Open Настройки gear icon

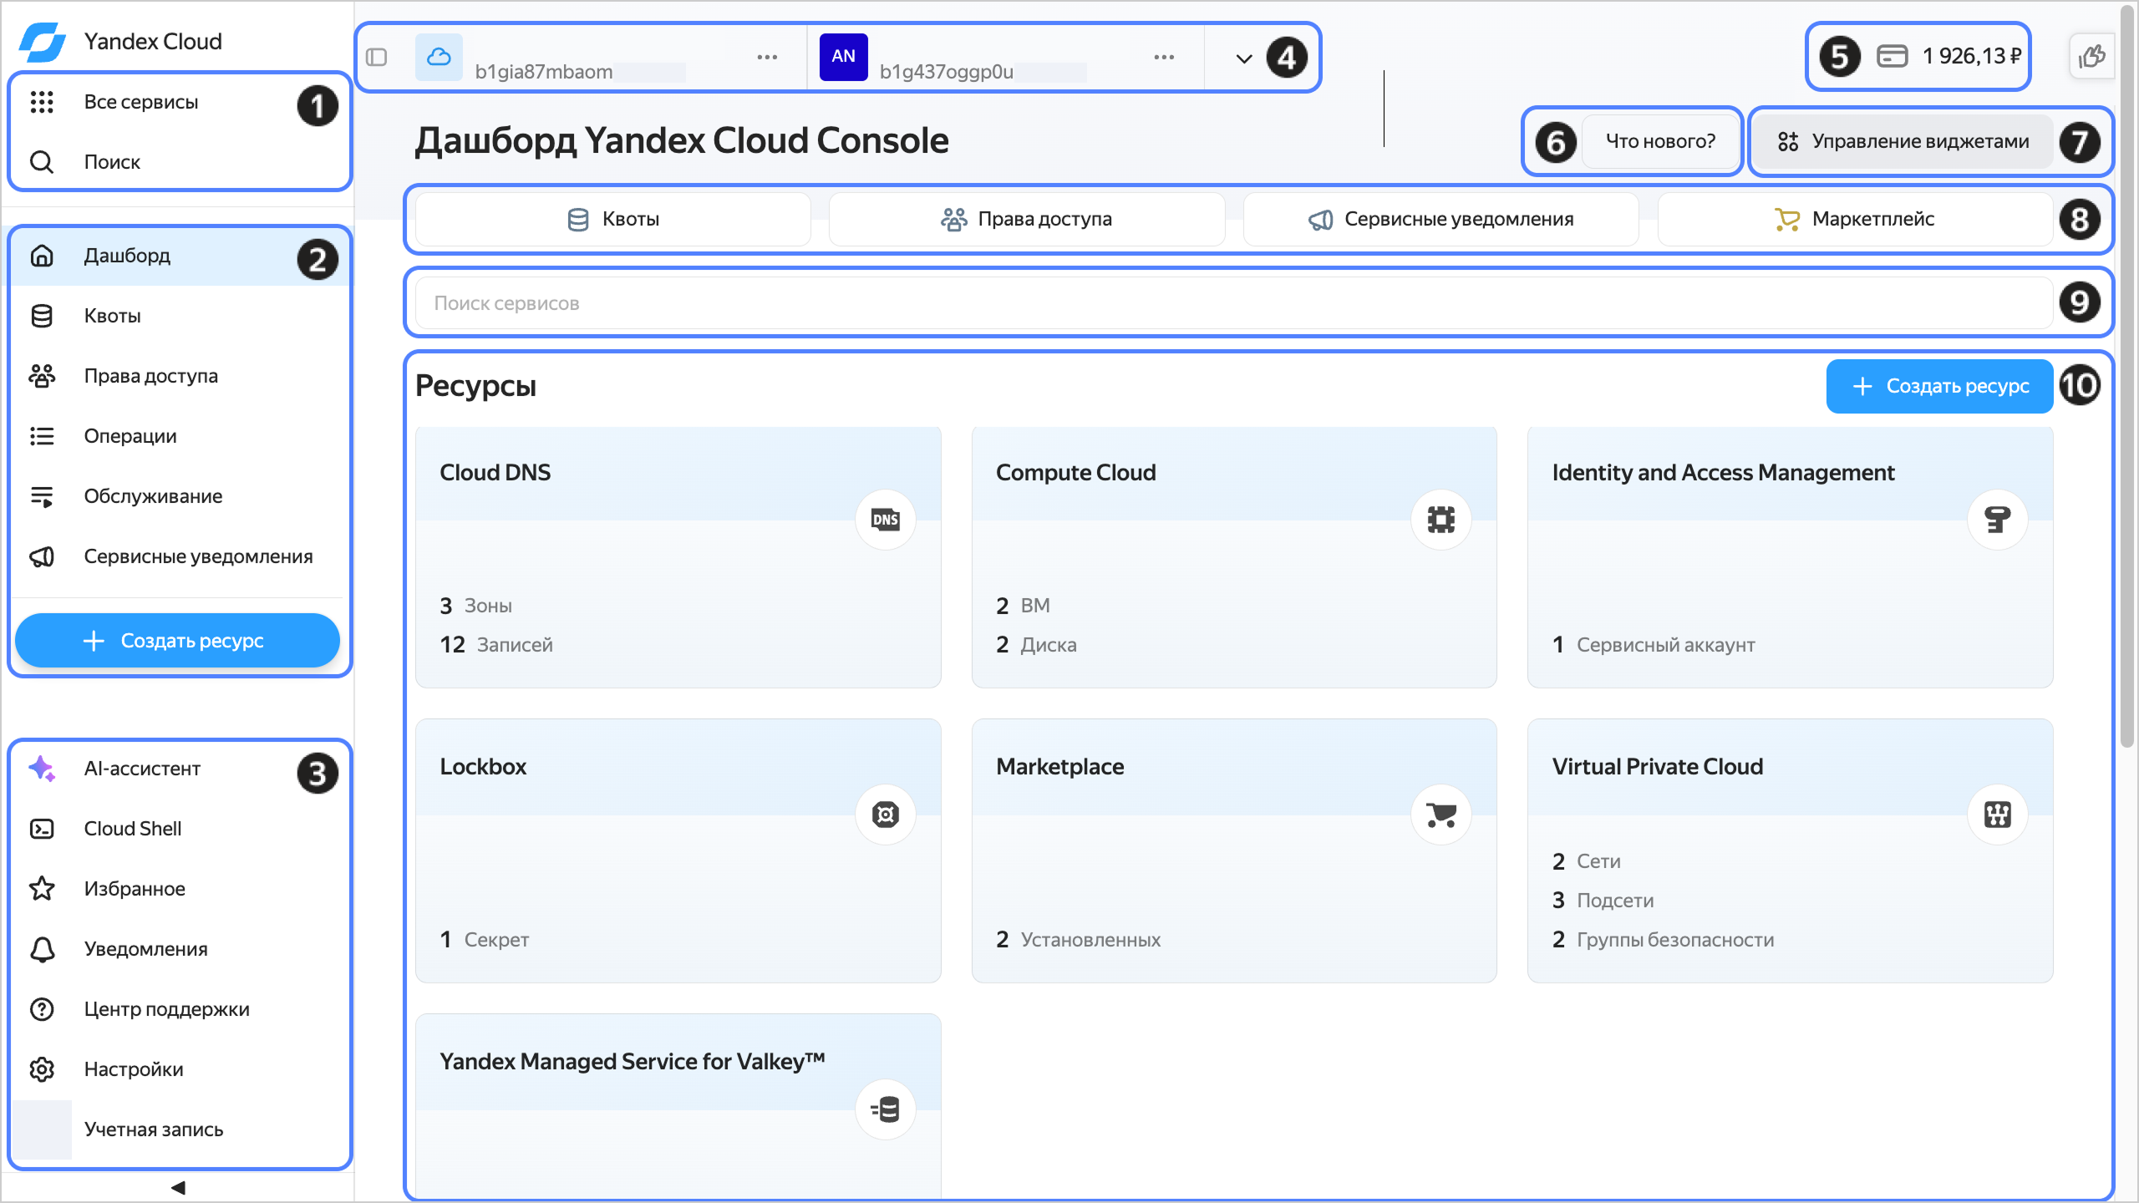42,1069
